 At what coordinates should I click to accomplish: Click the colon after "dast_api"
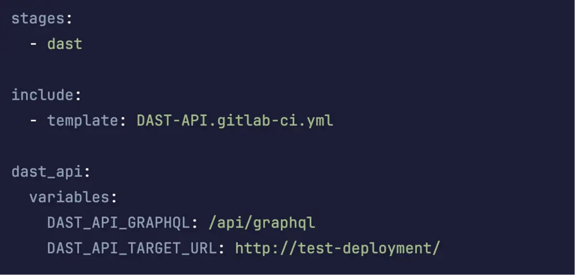pos(86,173)
